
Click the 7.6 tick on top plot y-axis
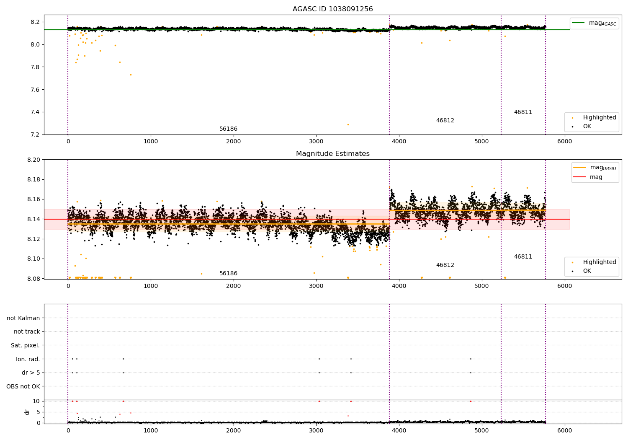pyautogui.click(x=36, y=90)
